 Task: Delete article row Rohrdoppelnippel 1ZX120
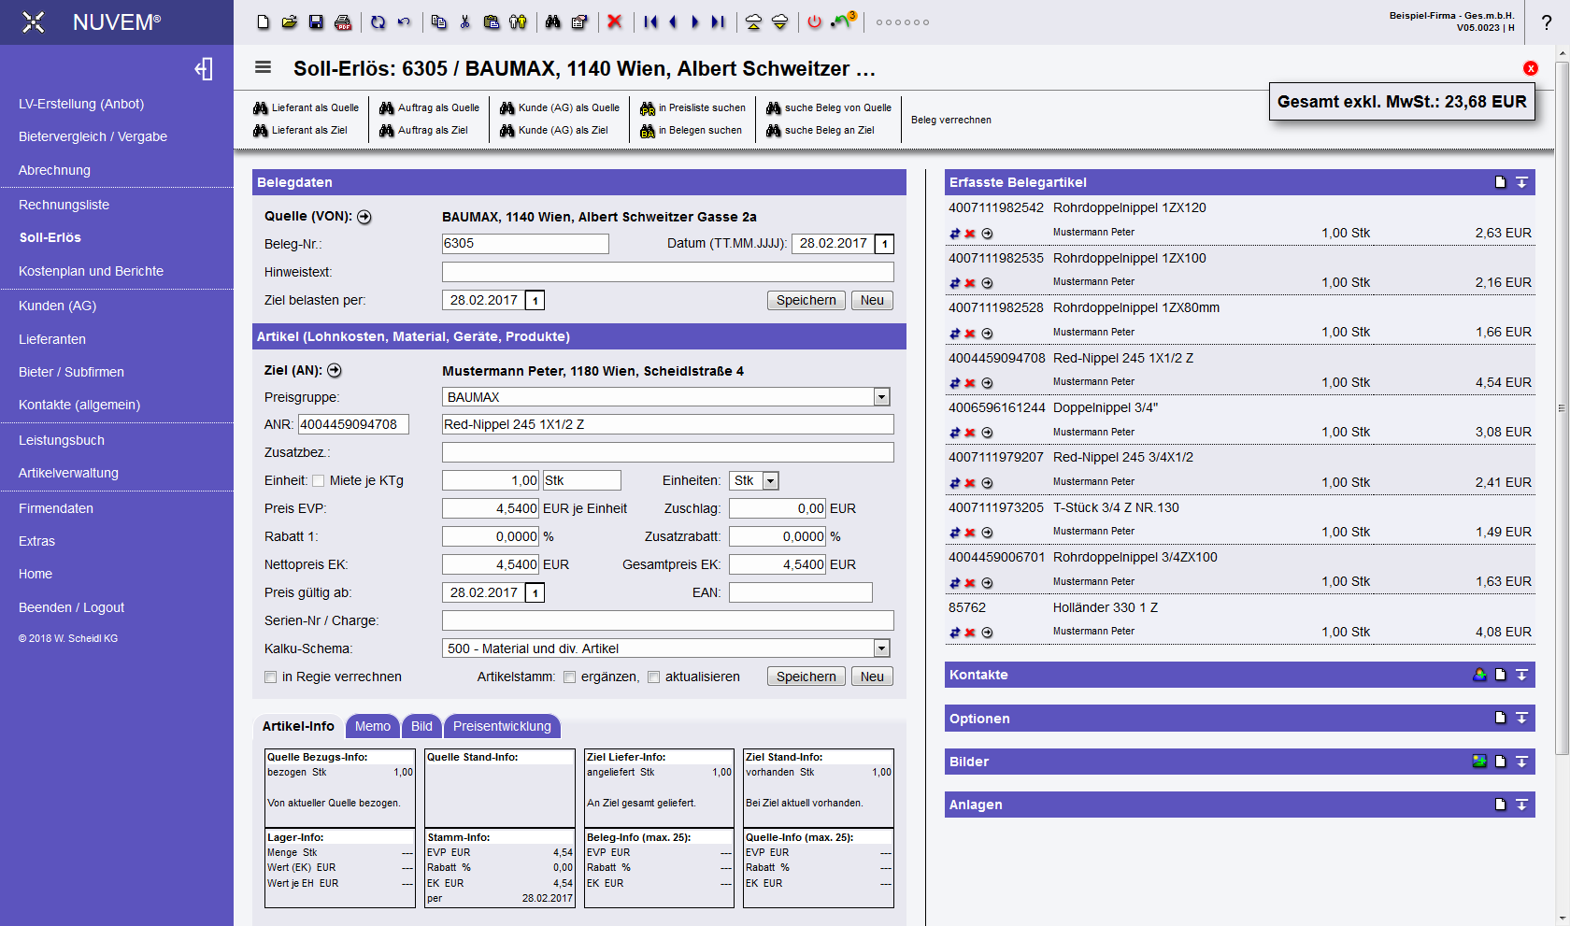(970, 234)
